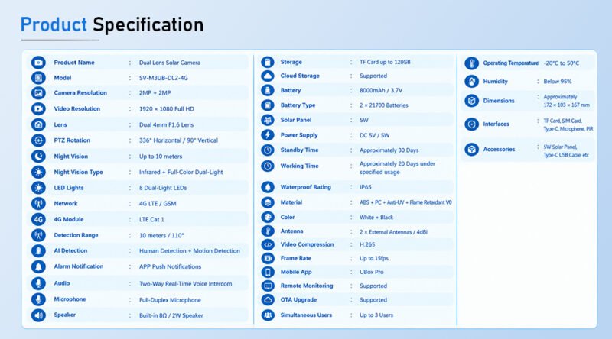
Task: Click the Accessories box icon
Action: point(471,149)
